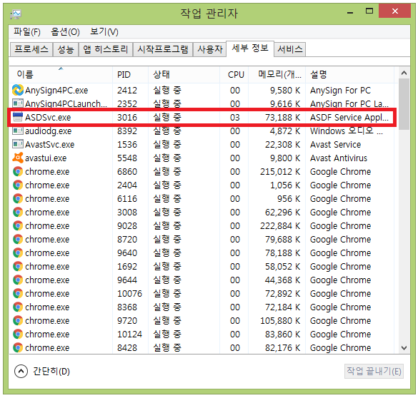The height and width of the screenshot is (398, 418).
Task: Click the scrollbar up arrow
Action: click(x=404, y=73)
